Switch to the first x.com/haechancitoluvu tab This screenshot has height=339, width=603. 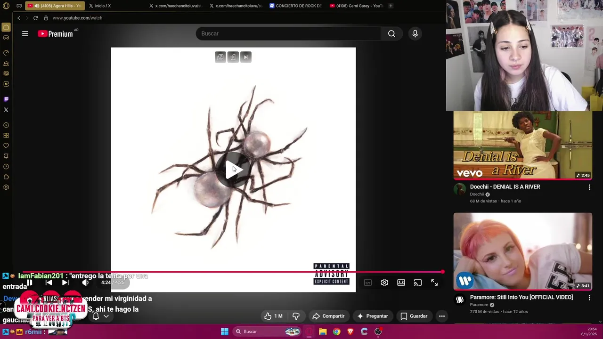coord(175,6)
